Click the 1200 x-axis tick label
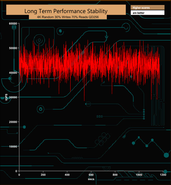The image size is (171, 185). [x=163, y=175]
